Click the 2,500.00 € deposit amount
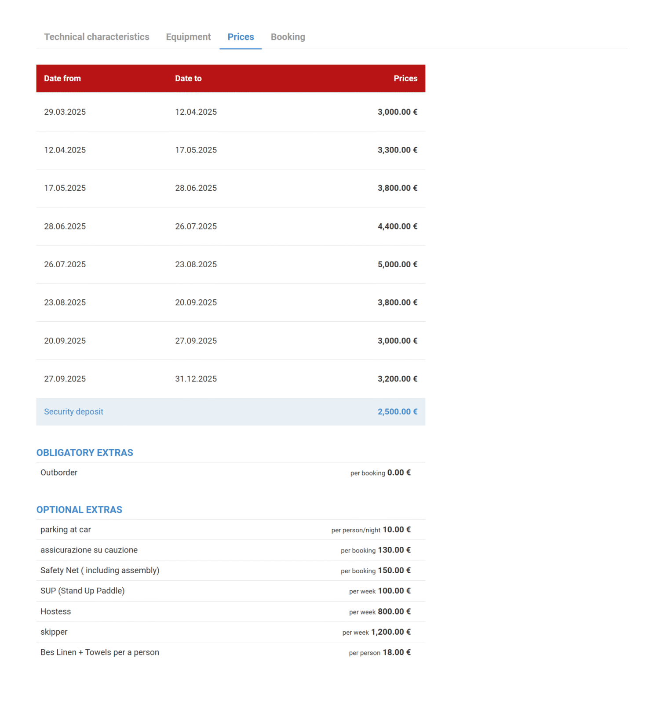Screen dimensions: 664x709 click(x=397, y=412)
